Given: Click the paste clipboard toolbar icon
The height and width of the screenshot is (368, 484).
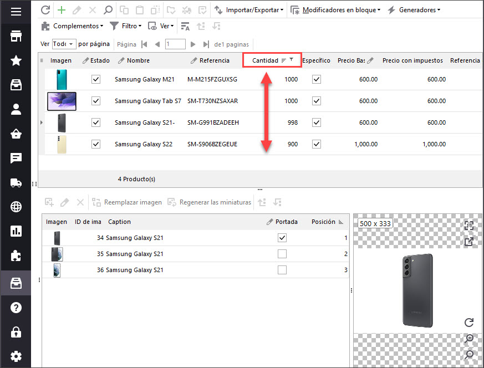Looking at the screenshot, I should click(140, 10).
